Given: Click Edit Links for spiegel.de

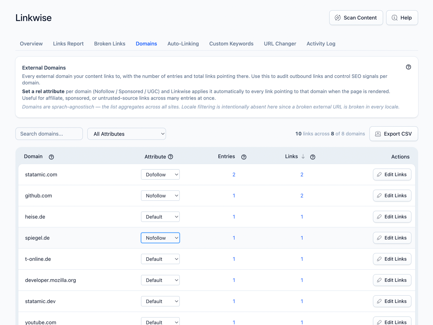Looking at the screenshot, I should (392, 238).
